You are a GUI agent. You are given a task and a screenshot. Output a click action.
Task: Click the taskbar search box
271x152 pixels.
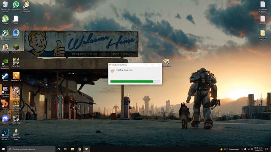[x=31, y=149]
